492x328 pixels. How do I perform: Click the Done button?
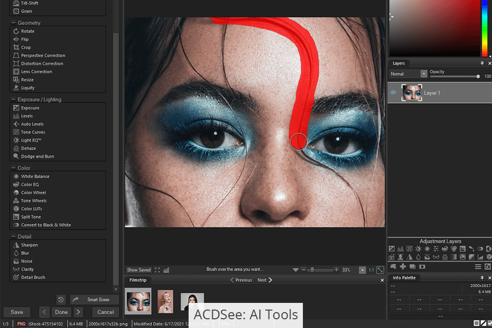(x=61, y=312)
